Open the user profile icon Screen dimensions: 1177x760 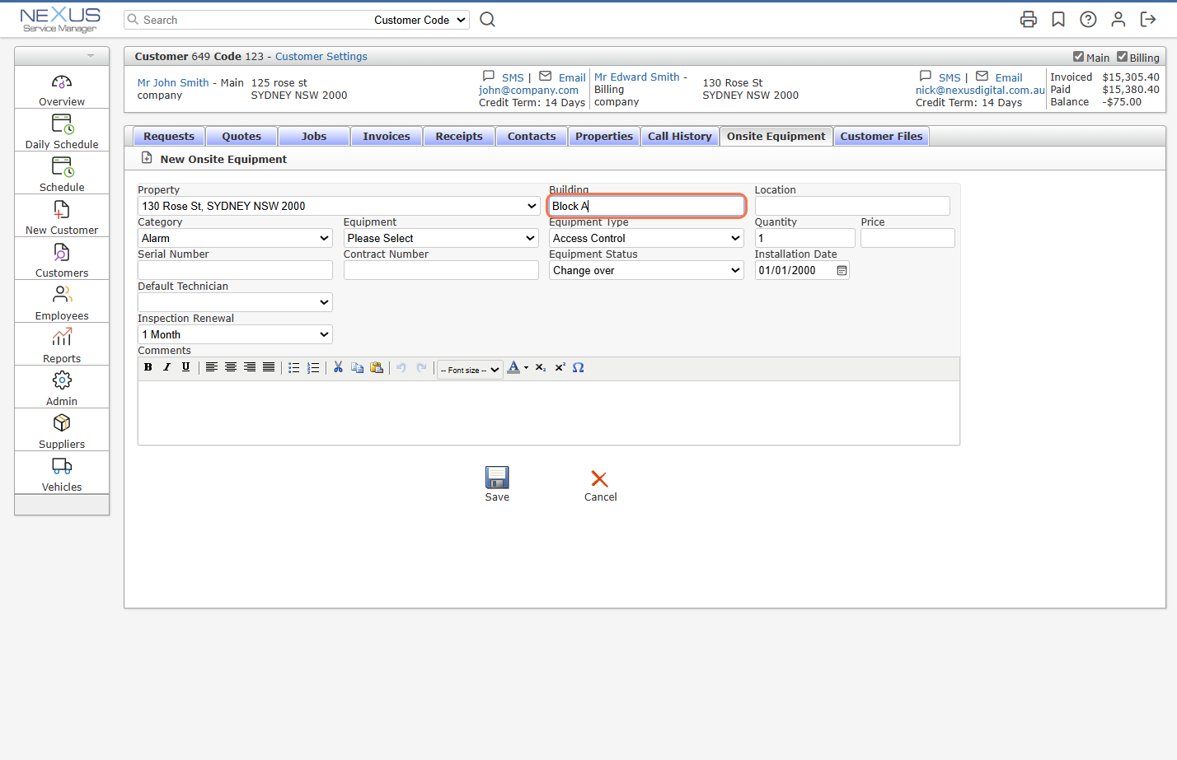1118,19
